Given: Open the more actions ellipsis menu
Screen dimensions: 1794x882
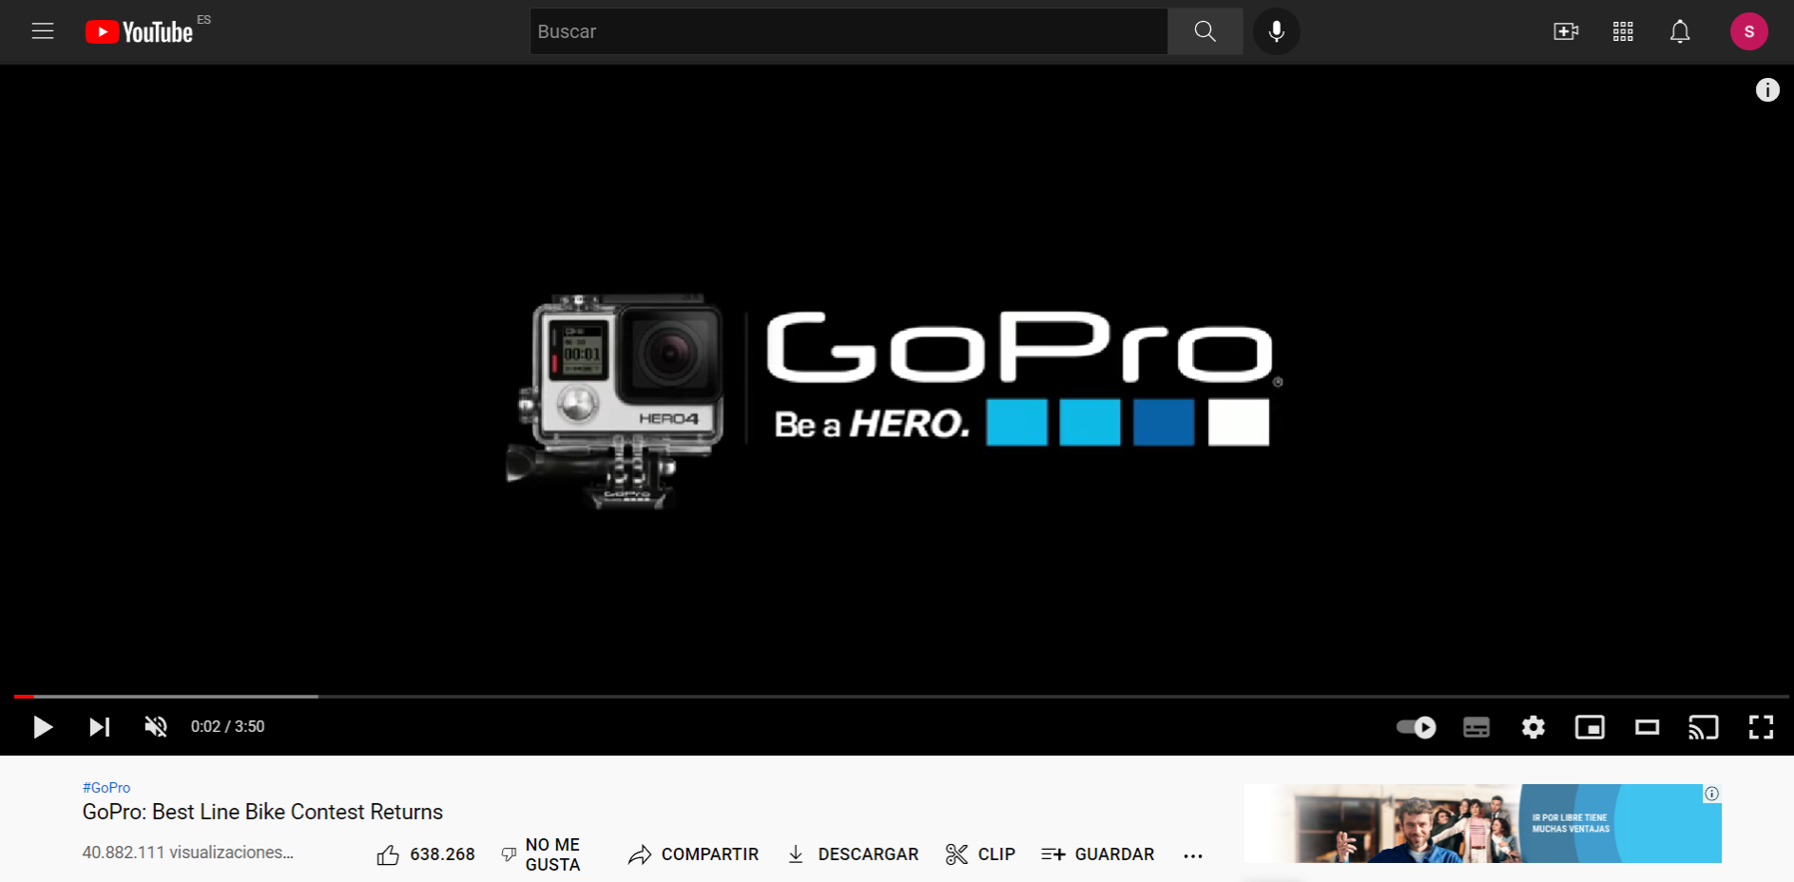Looking at the screenshot, I should click(x=1193, y=855).
